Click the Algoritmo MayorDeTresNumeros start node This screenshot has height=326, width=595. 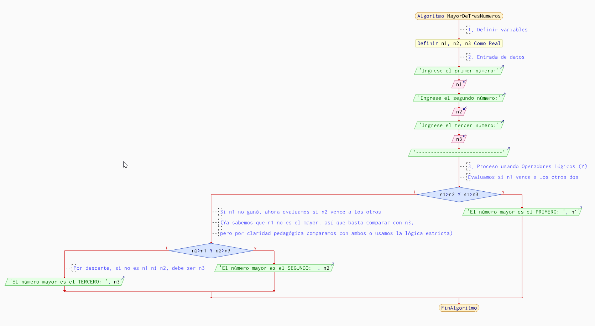click(x=459, y=16)
